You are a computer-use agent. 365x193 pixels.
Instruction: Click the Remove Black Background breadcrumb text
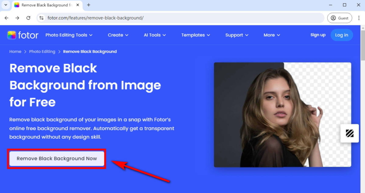90,52
